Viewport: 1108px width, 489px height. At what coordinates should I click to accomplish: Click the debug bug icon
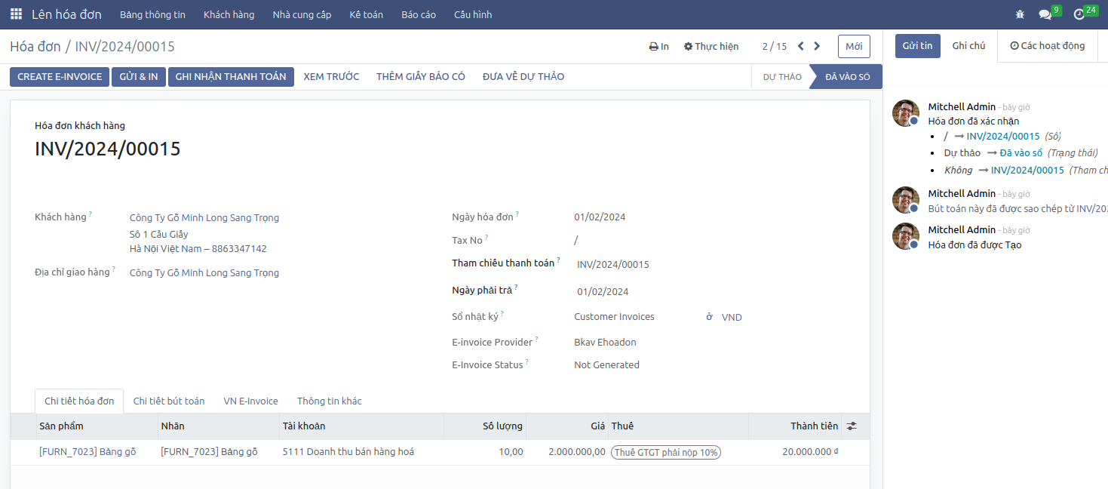click(1021, 14)
